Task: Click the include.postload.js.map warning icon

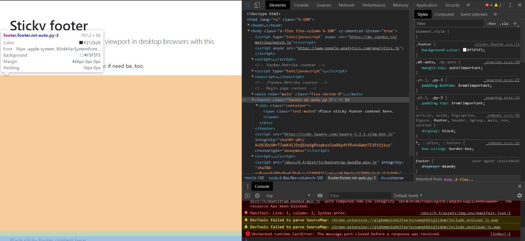Action: (x=246, y=227)
